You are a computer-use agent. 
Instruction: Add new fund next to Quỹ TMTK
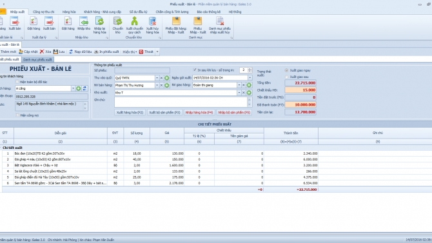(167, 78)
